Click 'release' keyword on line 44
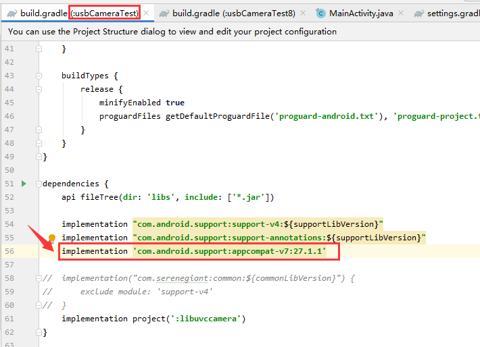The height and width of the screenshot is (347, 480). point(97,89)
